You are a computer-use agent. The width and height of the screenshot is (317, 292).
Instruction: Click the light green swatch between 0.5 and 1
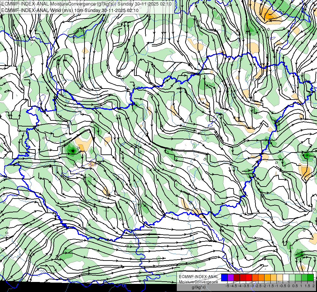coord(298,277)
